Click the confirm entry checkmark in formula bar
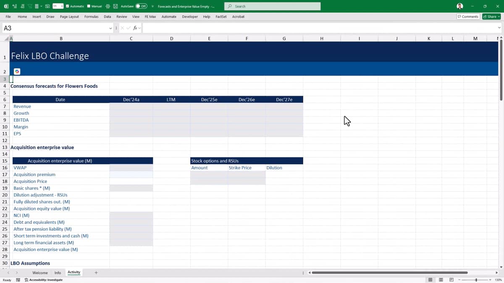504x283 pixels. 129,28
